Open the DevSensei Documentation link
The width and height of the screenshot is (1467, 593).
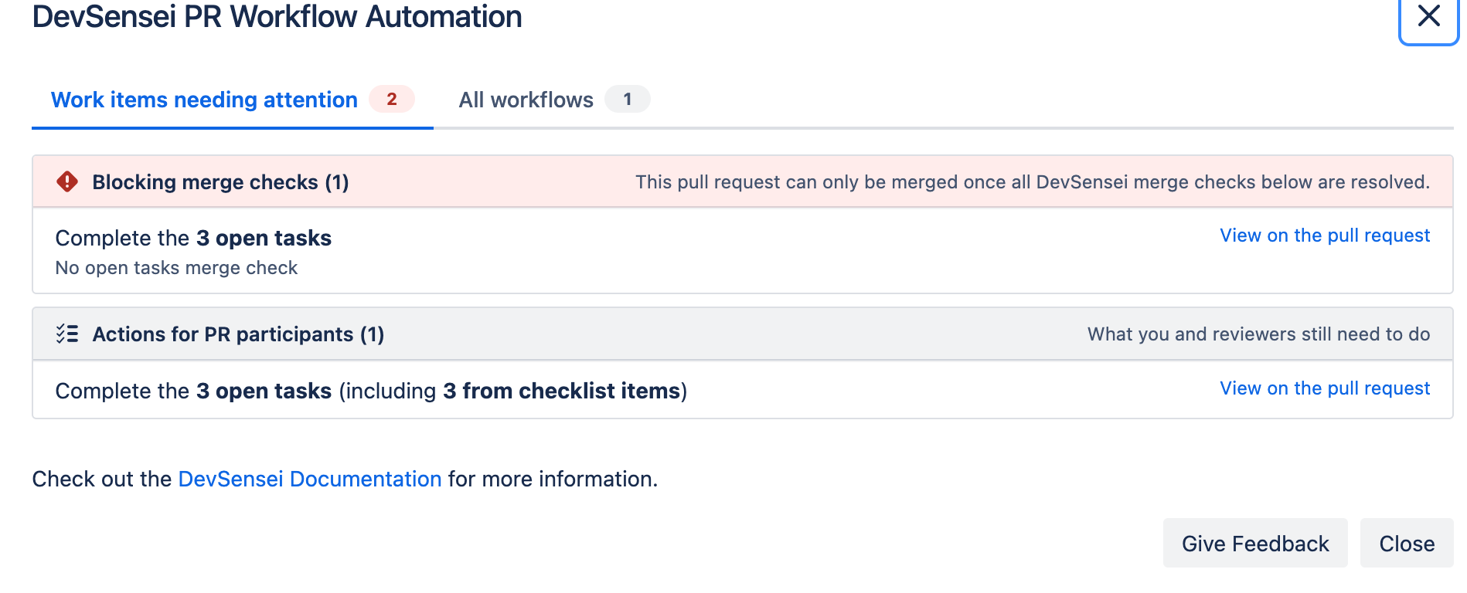click(310, 479)
